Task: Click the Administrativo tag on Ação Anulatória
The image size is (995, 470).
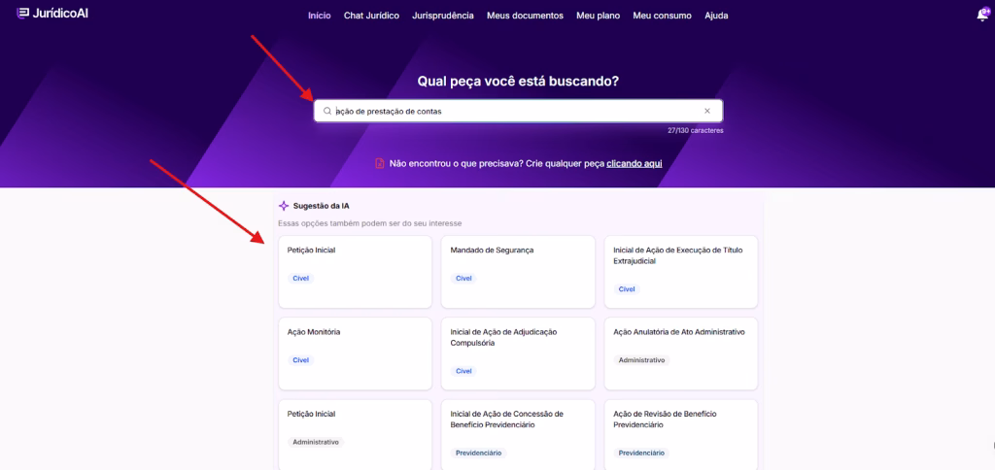Action: [641, 360]
